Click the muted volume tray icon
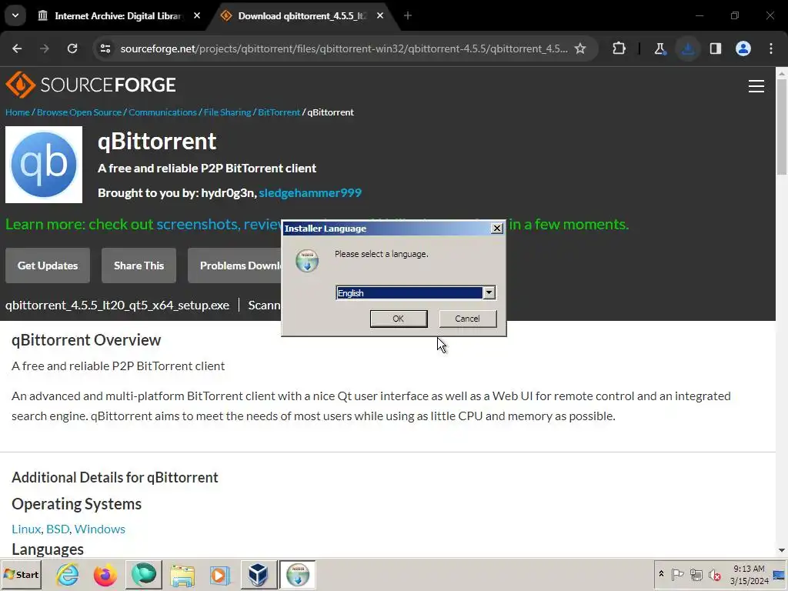The width and height of the screenshot is (788, 591). point(714,574)
